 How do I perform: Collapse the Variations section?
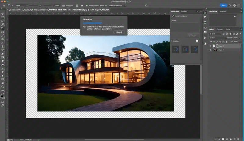pos(171,41)
